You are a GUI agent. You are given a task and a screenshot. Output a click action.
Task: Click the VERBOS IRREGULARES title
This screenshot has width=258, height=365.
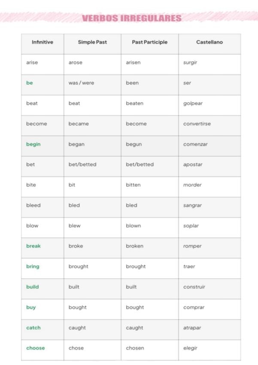coord(132,18)
